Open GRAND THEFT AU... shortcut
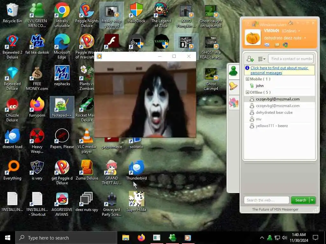Image resolution: width=326 pixels, height=244 pixels. (x=111, y=173)
